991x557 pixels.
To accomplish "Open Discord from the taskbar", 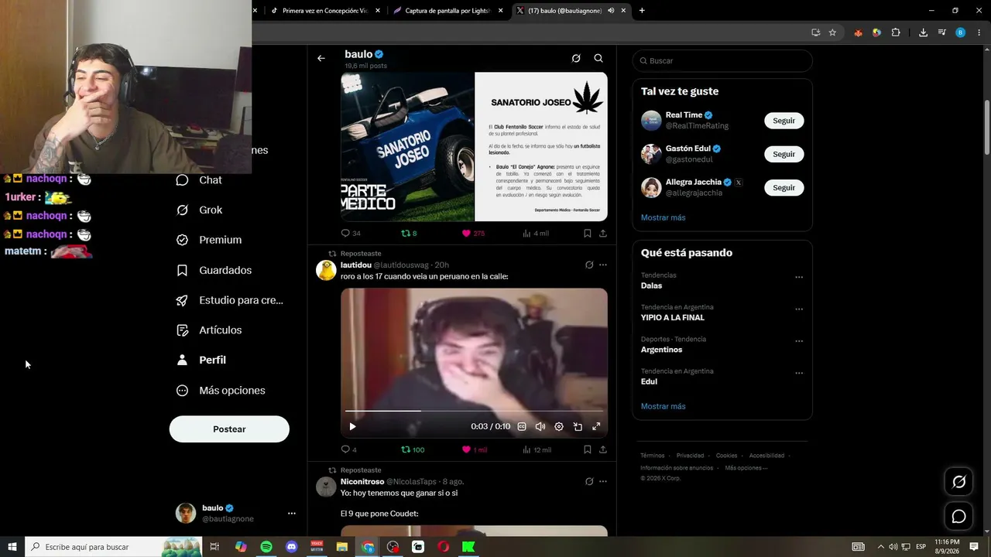I will tap(292, 547).
